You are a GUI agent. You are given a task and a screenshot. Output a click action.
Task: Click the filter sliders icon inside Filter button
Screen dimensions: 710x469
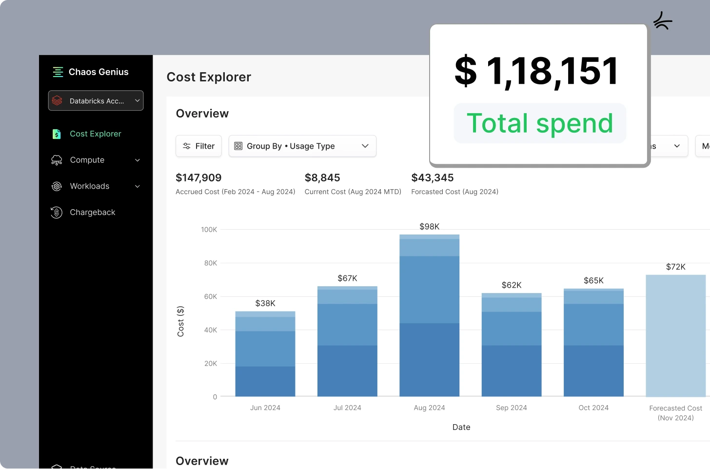[187, 146]
